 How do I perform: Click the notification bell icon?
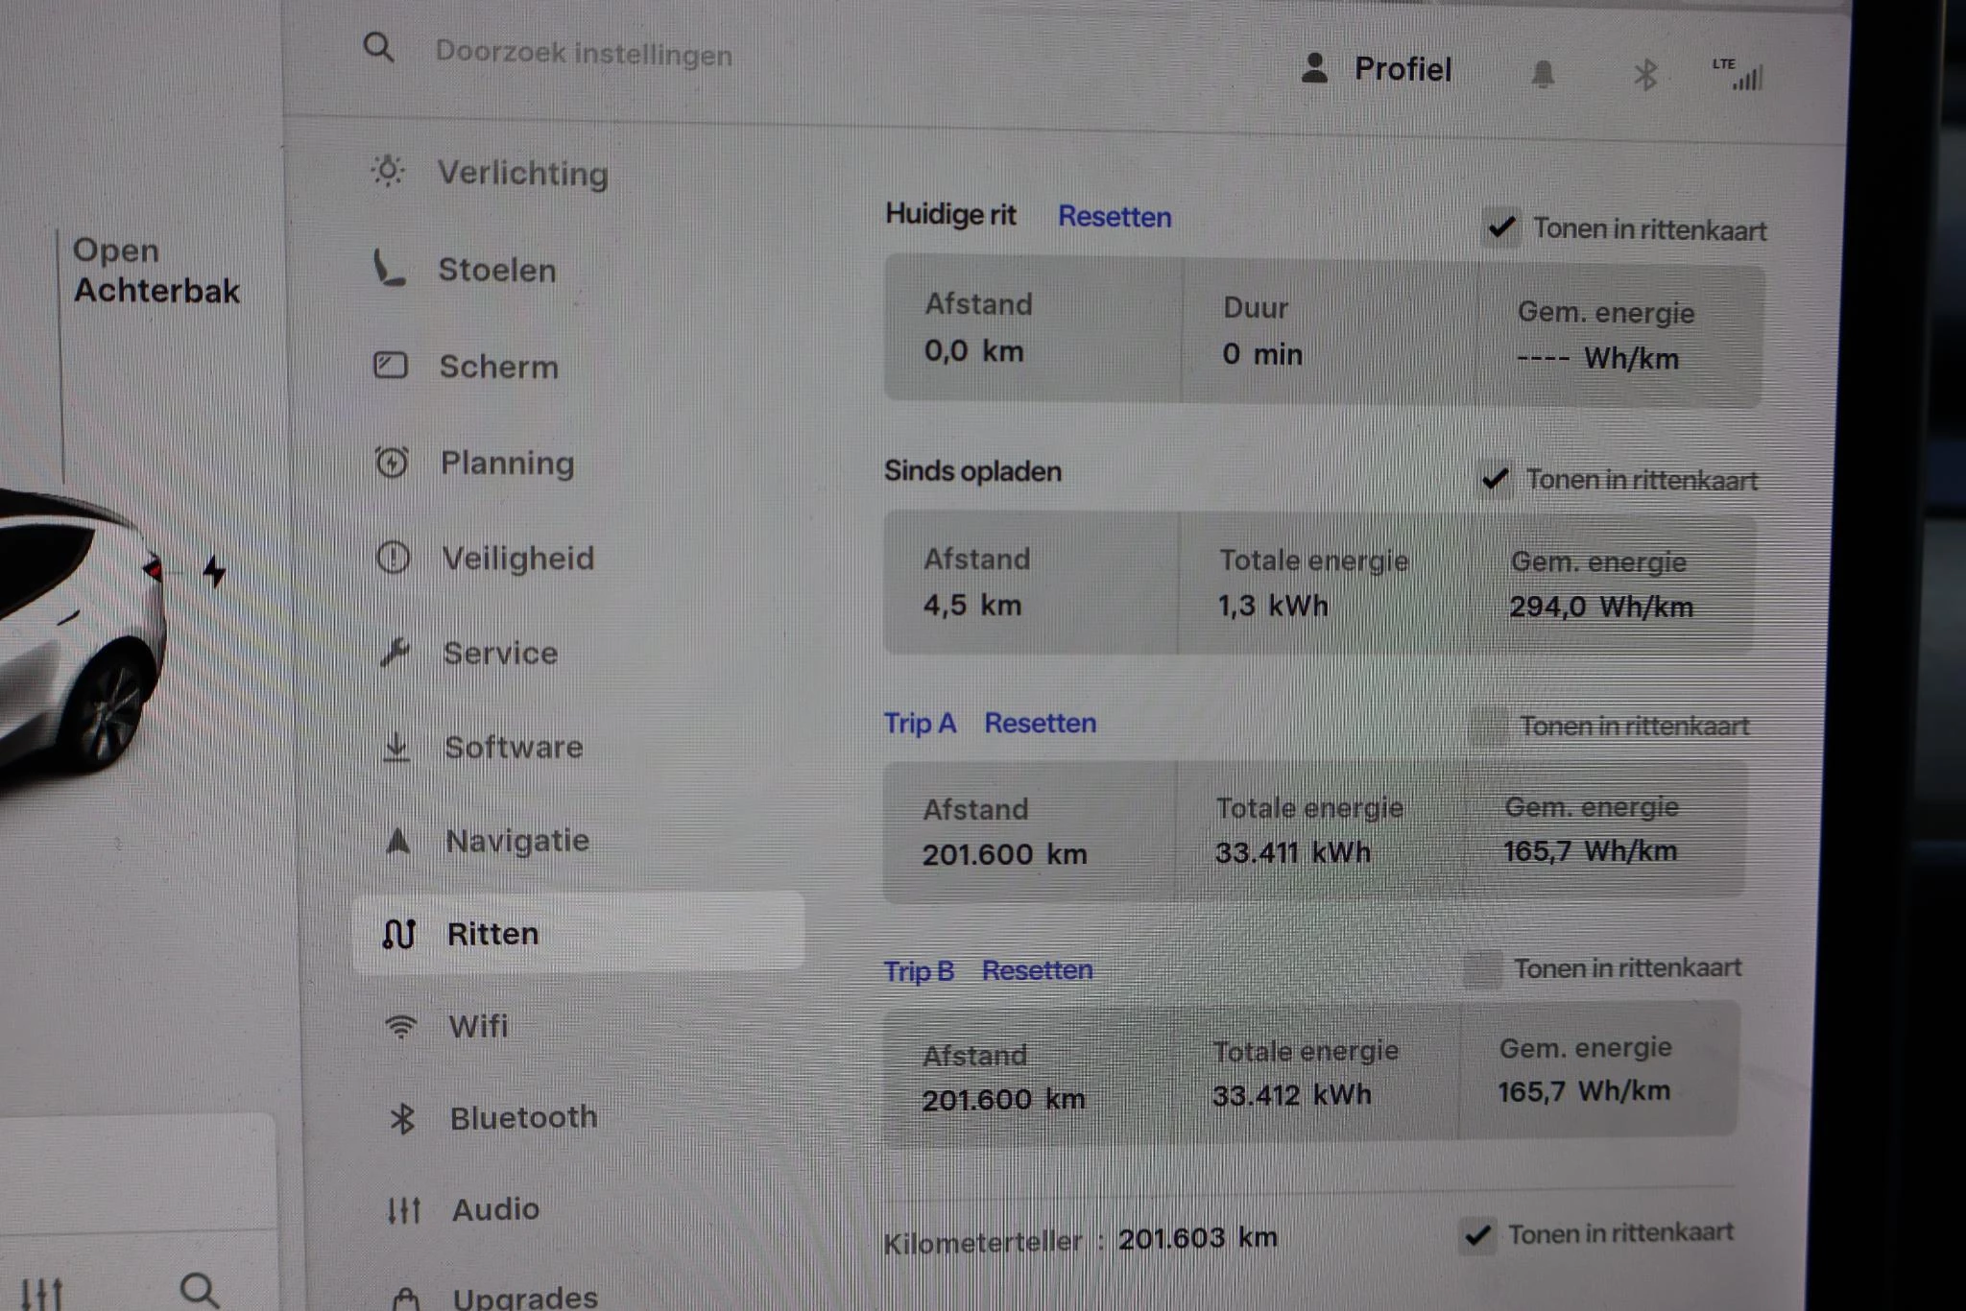tap(1542, 74)
